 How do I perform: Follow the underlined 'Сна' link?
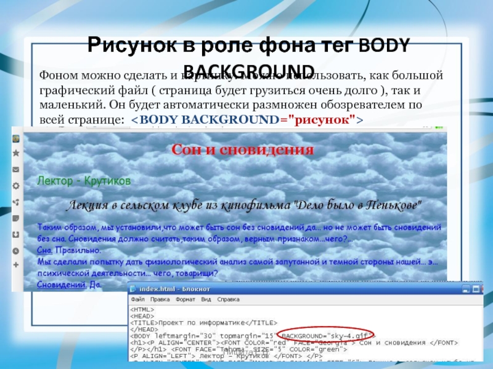44,250
